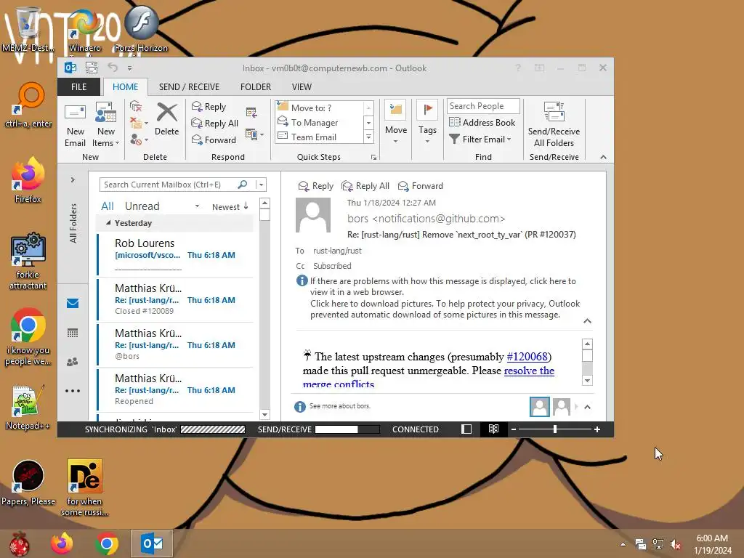Adjust the zoom slider handle
Image resolution: width=744 pixels, height=558 pixels.
coord(554,429)
